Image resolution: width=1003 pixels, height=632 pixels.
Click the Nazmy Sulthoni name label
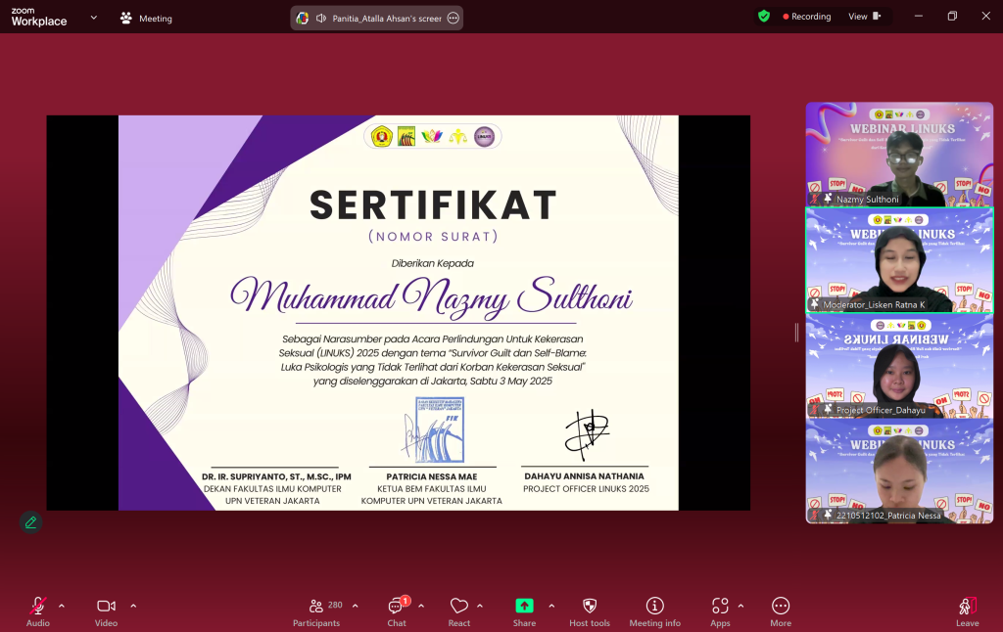[867, 200]
